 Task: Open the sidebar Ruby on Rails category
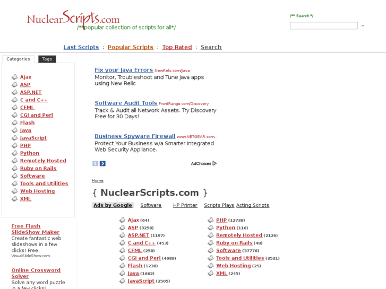pos(38,168)
